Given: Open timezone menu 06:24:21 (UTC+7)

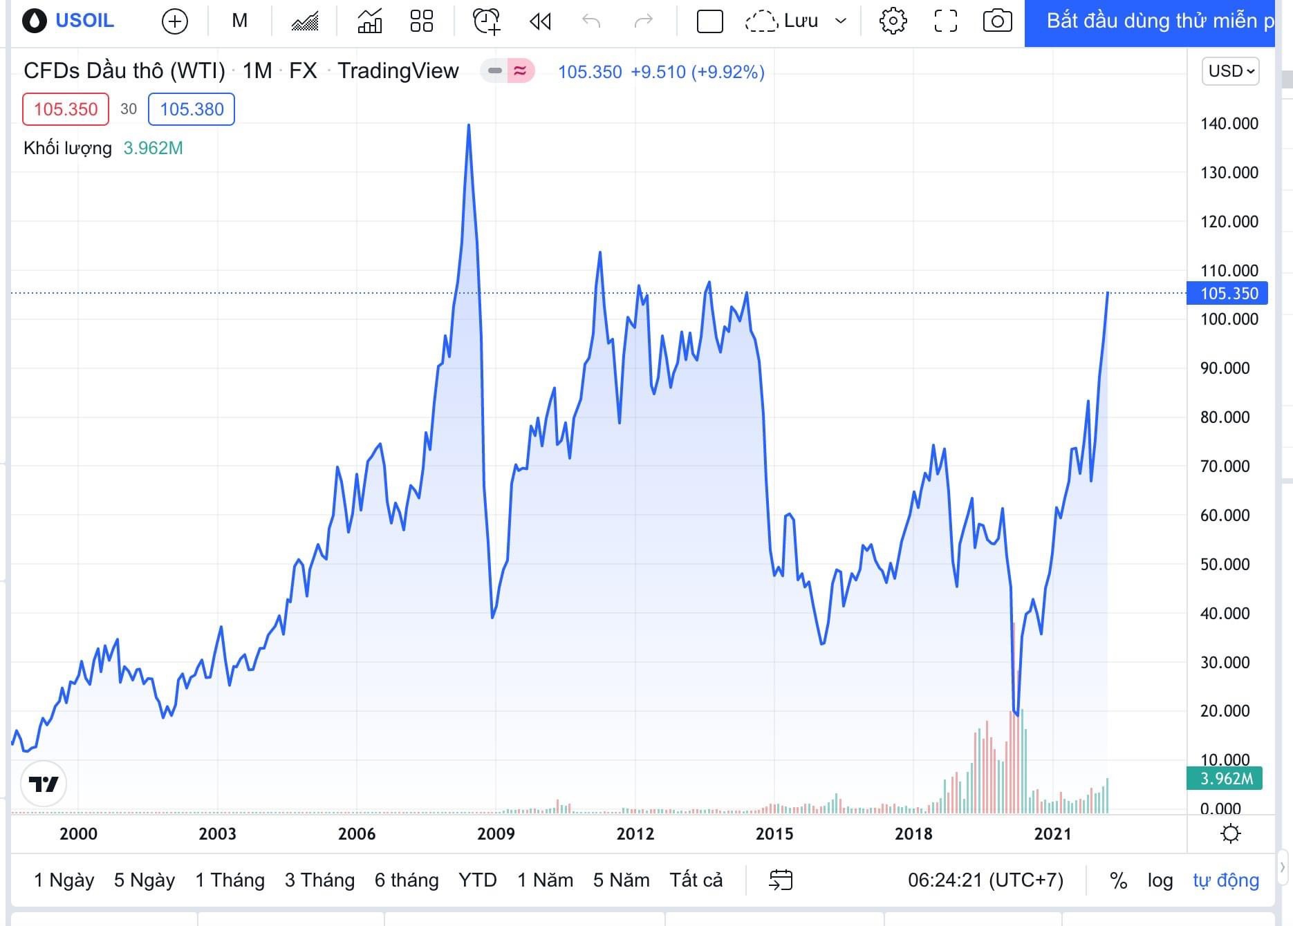Looking at the screenshot, I should (x=985, y=880).
